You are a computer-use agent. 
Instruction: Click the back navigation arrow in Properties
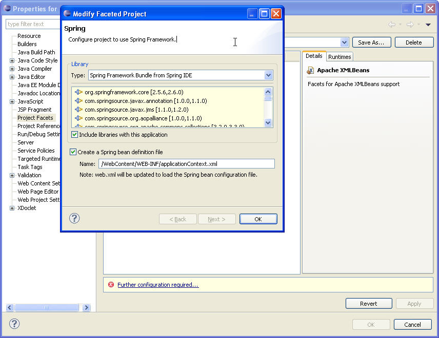click(x=392, y=25)
